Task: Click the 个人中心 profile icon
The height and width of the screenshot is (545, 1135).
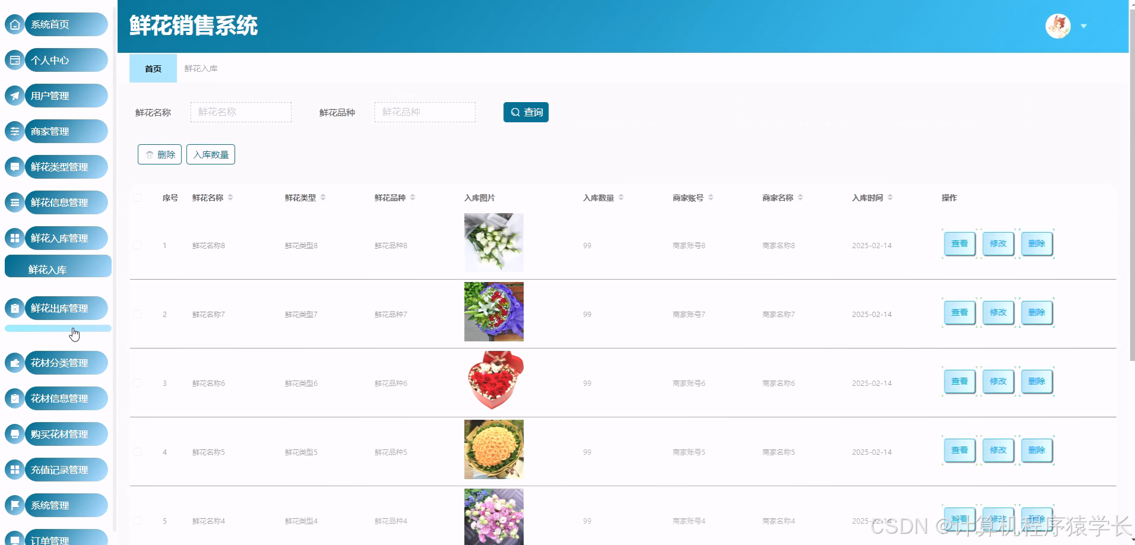Action: tap(14, 60)
